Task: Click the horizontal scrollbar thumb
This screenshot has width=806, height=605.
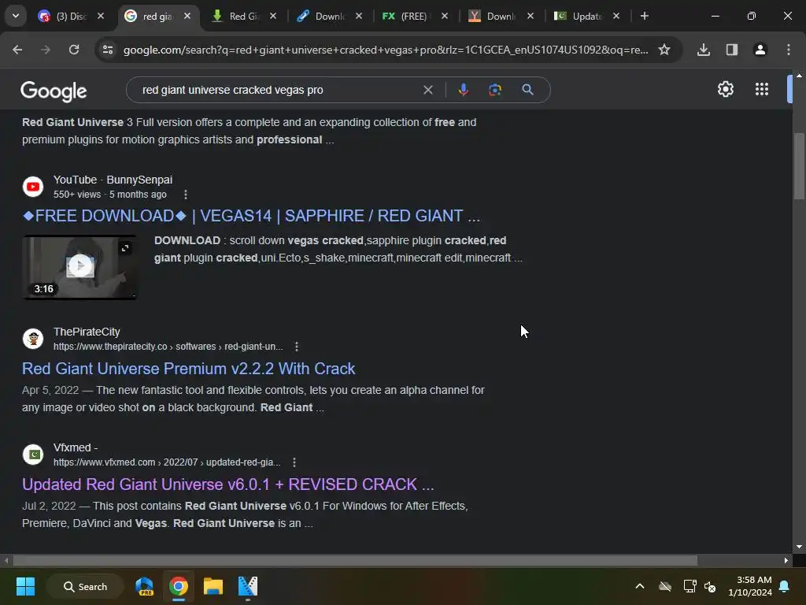Action: [355, 560]
